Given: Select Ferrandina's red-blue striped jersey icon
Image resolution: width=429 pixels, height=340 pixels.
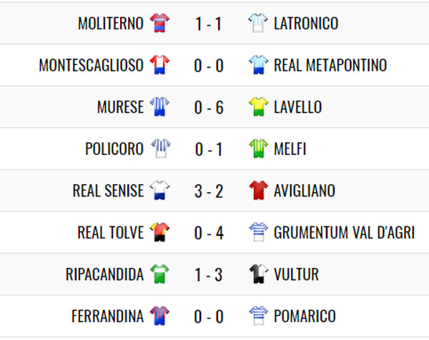Looking at the screenshot, I should click(x=159, y=316).
